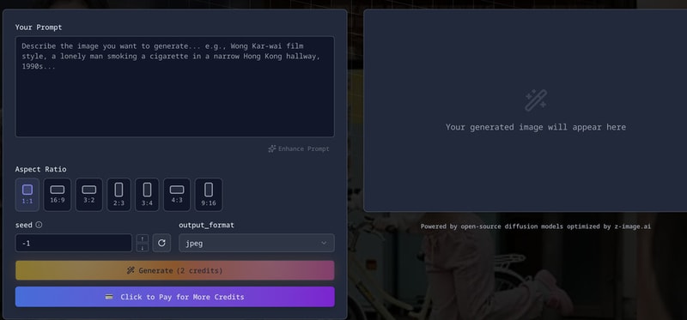The height and width of the screenshot is (320, 687).
Task: Click the seed value input field
Action: pos(74,243)
